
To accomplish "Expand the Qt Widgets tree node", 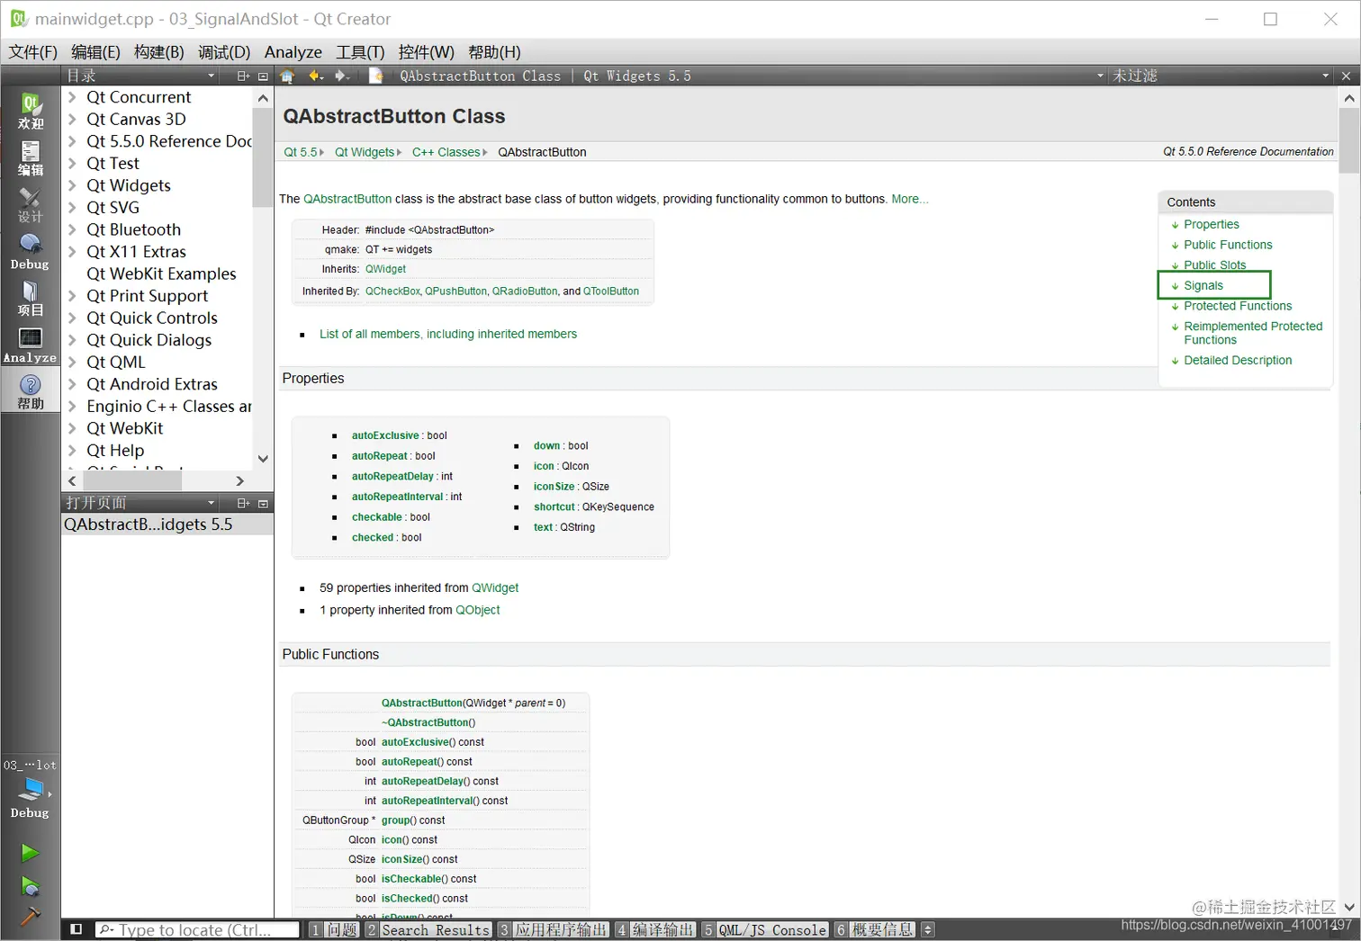I will point(72,185).
